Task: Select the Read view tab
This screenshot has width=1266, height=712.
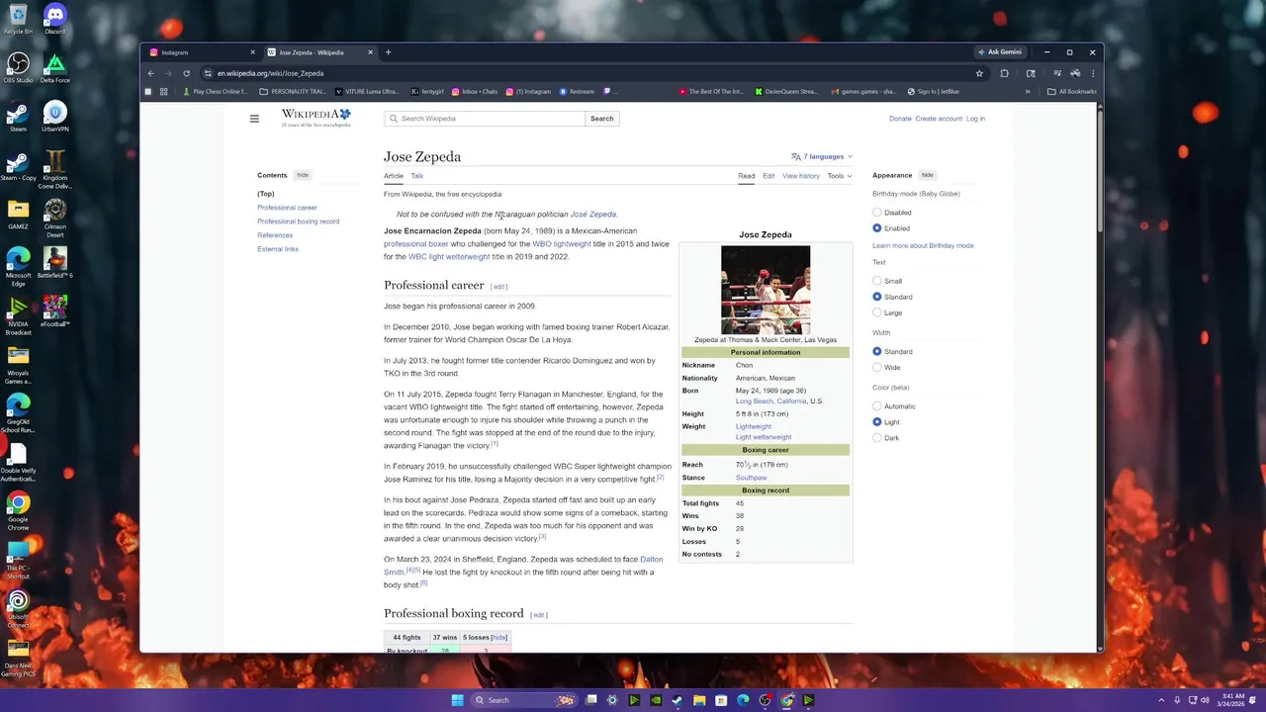Action: (747, 176)
